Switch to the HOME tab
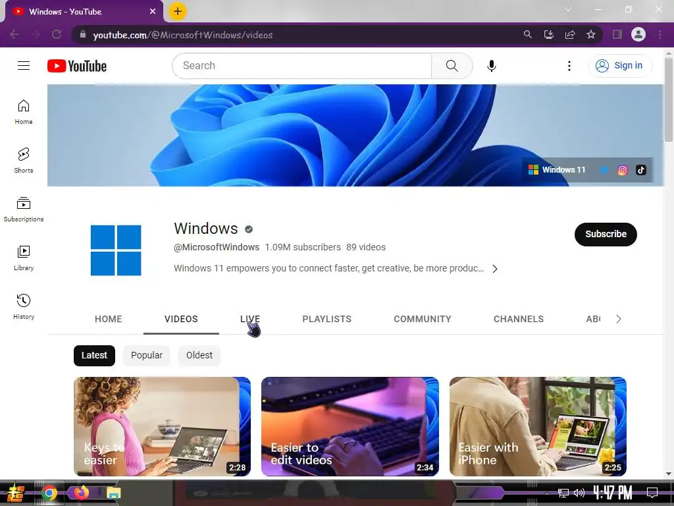Screen dimensions: 674x506 pyautogui.click(x=109, y=319)
